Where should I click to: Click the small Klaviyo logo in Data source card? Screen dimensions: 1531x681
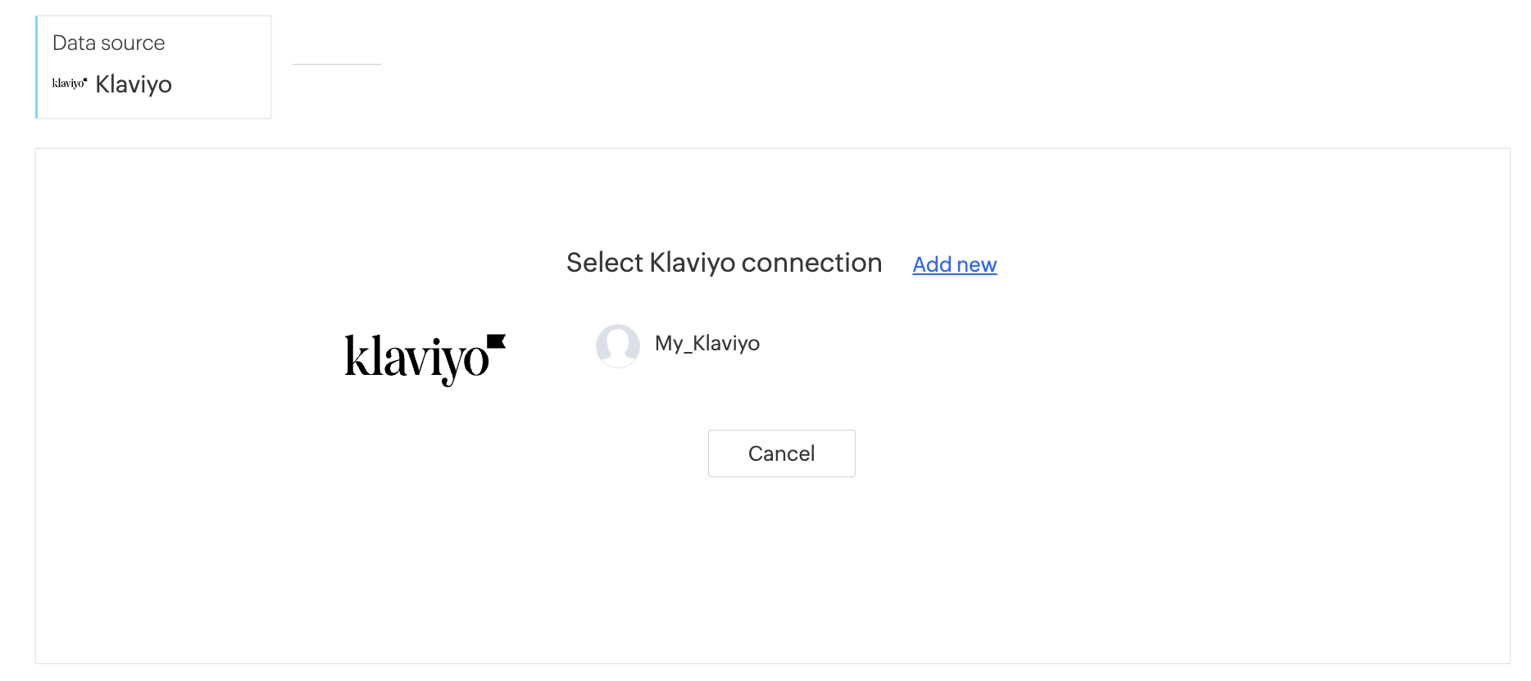[x=70, y=83]
